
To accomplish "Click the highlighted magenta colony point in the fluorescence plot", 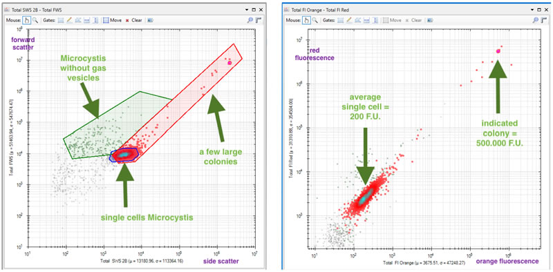I will click(x=498, y=51).
